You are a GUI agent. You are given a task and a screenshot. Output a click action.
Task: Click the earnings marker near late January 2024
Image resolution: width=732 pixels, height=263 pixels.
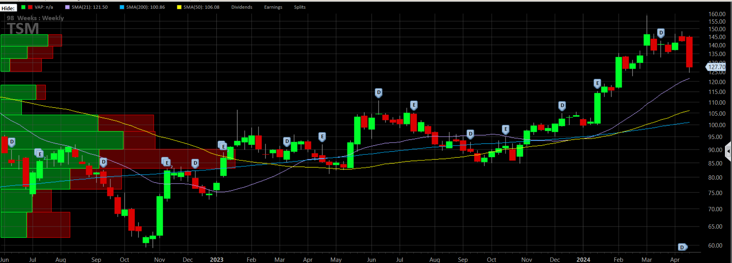tap(598, 84)
